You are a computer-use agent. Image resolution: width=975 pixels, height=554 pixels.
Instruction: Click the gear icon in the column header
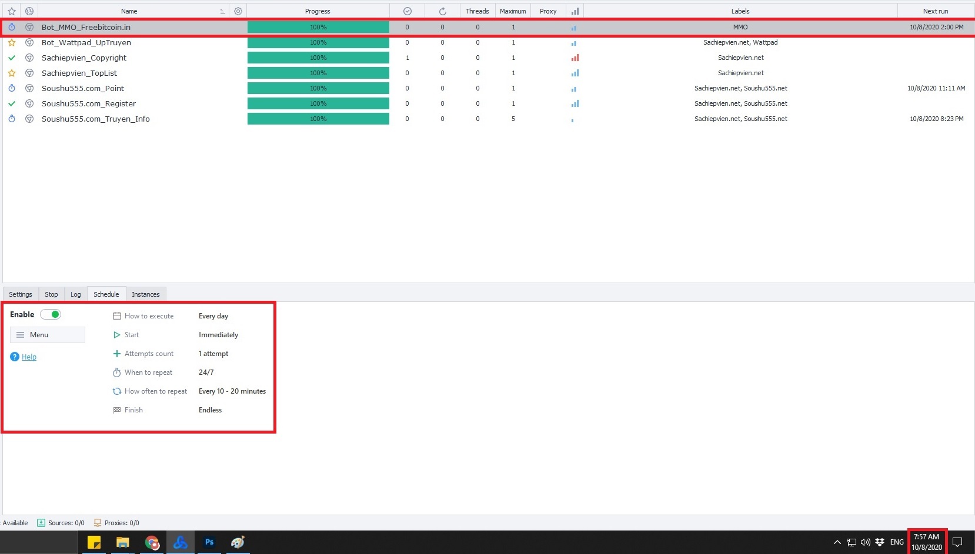(x=238, y=11)
